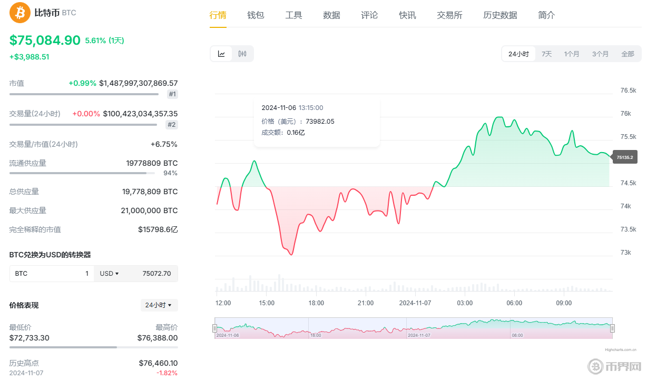Click the #1 market cap rank badge

(172, 94)
